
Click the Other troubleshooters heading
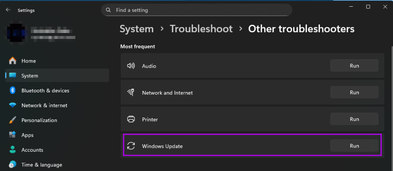coord(301,29)
